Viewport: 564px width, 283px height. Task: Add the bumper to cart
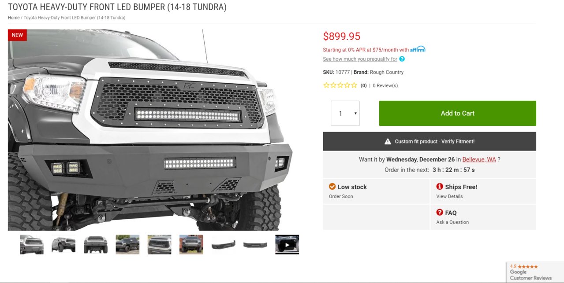pos(457,113)
